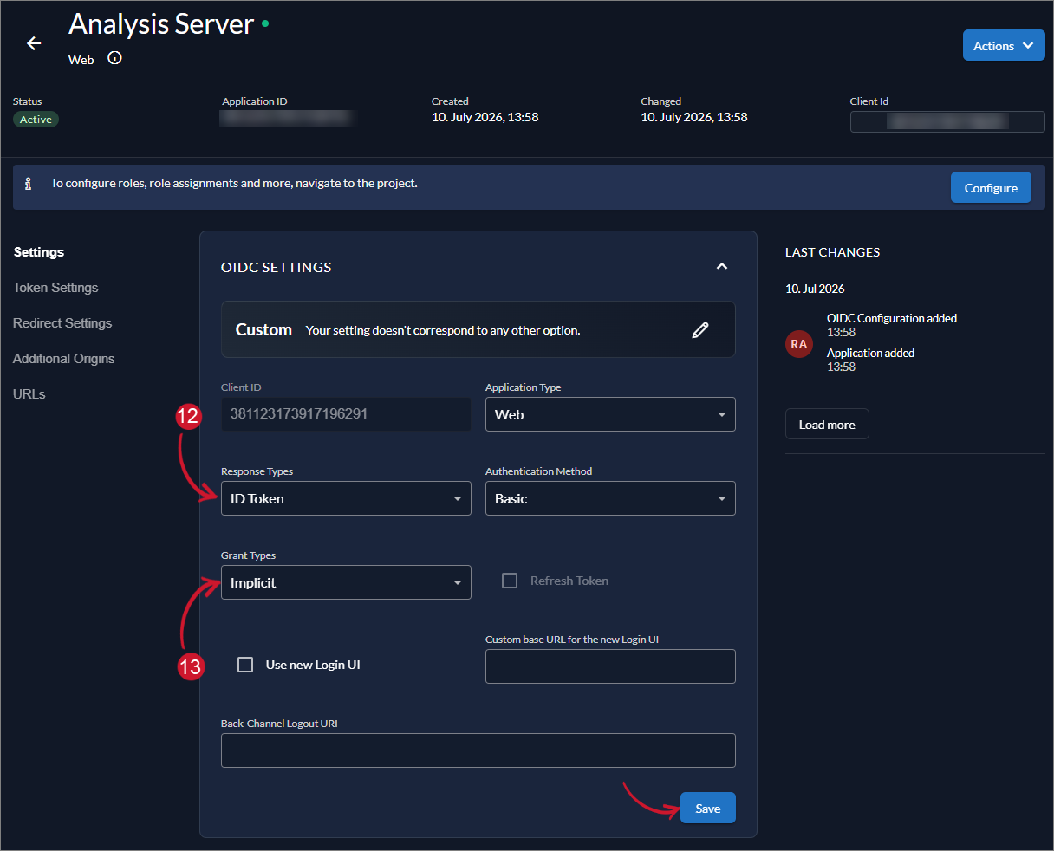Click the 'OIDC Configuration added' entry

click(892, 318)
